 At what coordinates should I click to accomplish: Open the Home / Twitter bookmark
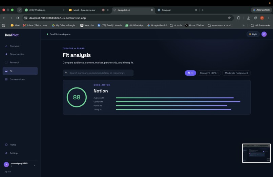(195, 25)
